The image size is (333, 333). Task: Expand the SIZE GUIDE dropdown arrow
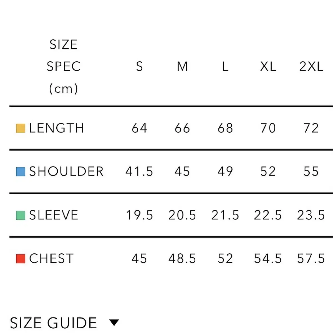tap(114, 323)
